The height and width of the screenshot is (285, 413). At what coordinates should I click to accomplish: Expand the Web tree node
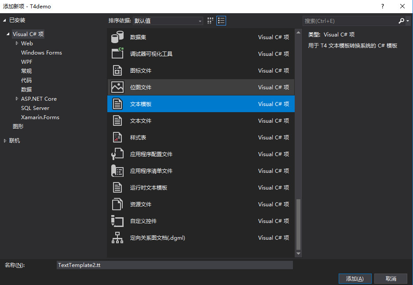pos(17,43)
